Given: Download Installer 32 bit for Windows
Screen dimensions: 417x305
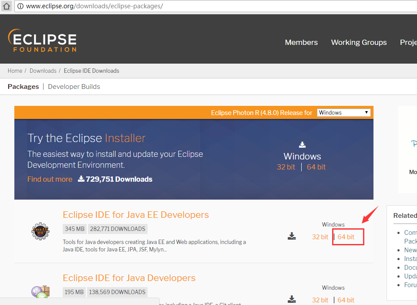Looking at the screenshot, I should [x=286, y=167].
